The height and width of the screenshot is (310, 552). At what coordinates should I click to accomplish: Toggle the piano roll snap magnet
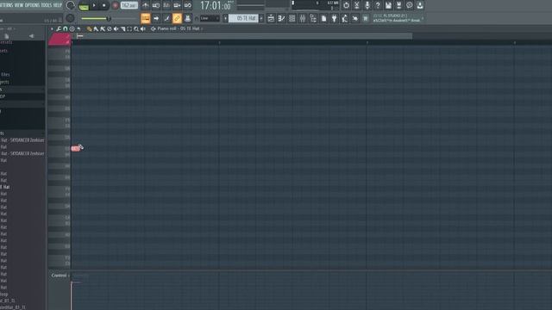click(x=66, y=28)
